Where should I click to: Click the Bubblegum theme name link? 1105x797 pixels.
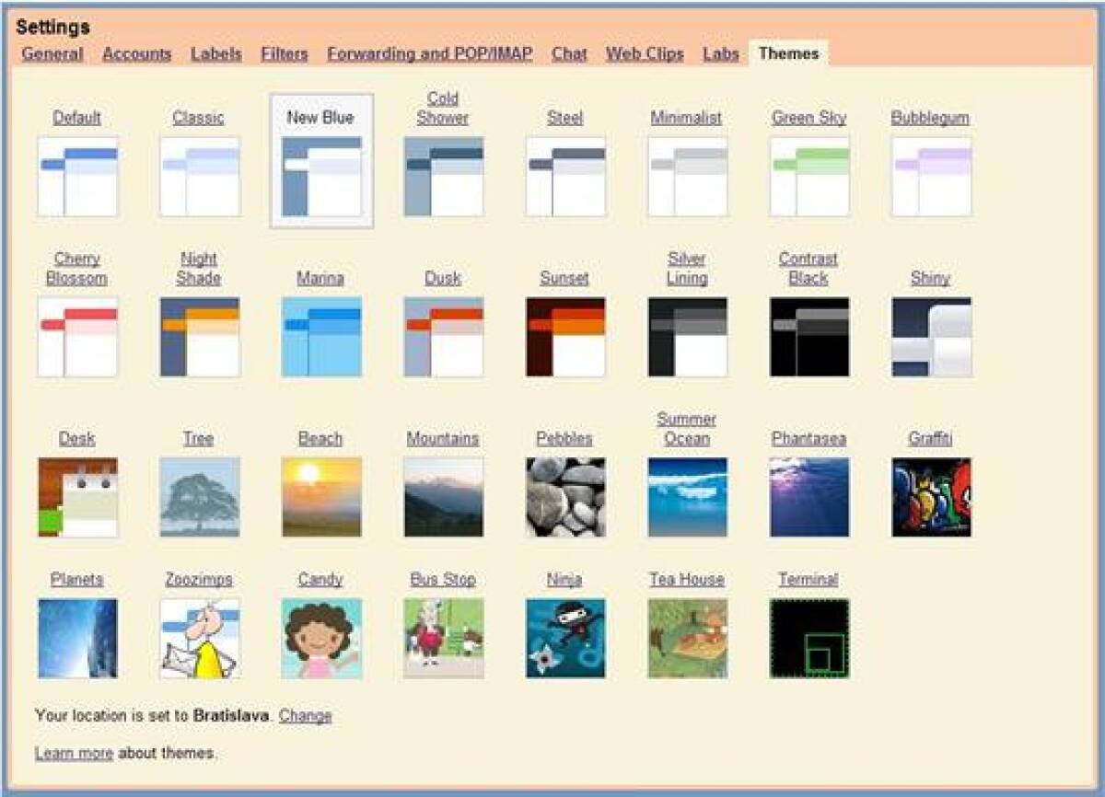coord(930,117)
